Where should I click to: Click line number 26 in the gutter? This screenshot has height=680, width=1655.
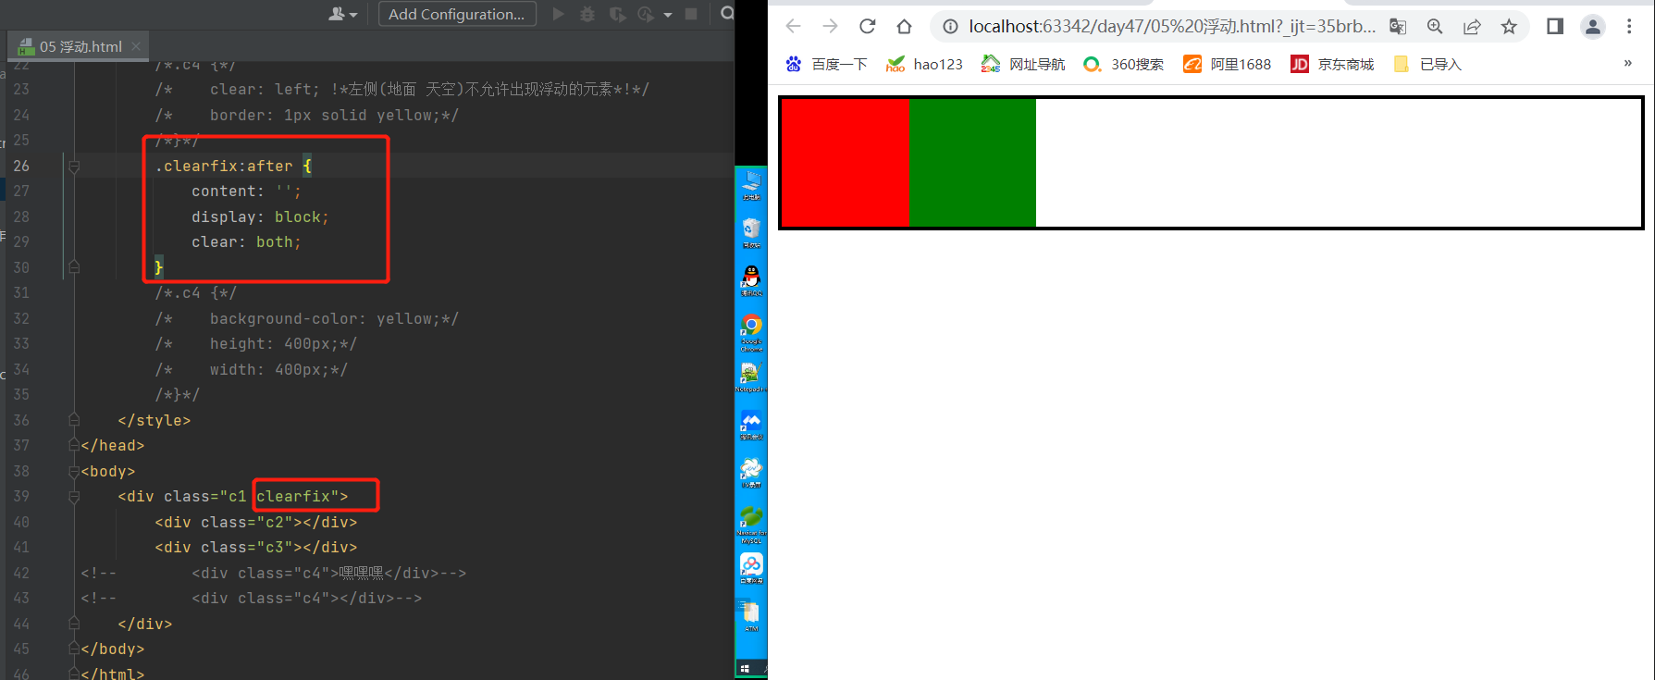(21, 166)
